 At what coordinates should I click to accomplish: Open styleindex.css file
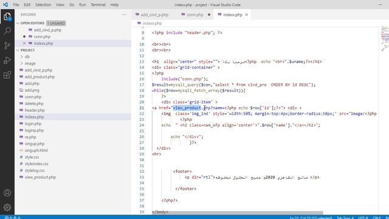click(x=36, y=164)
